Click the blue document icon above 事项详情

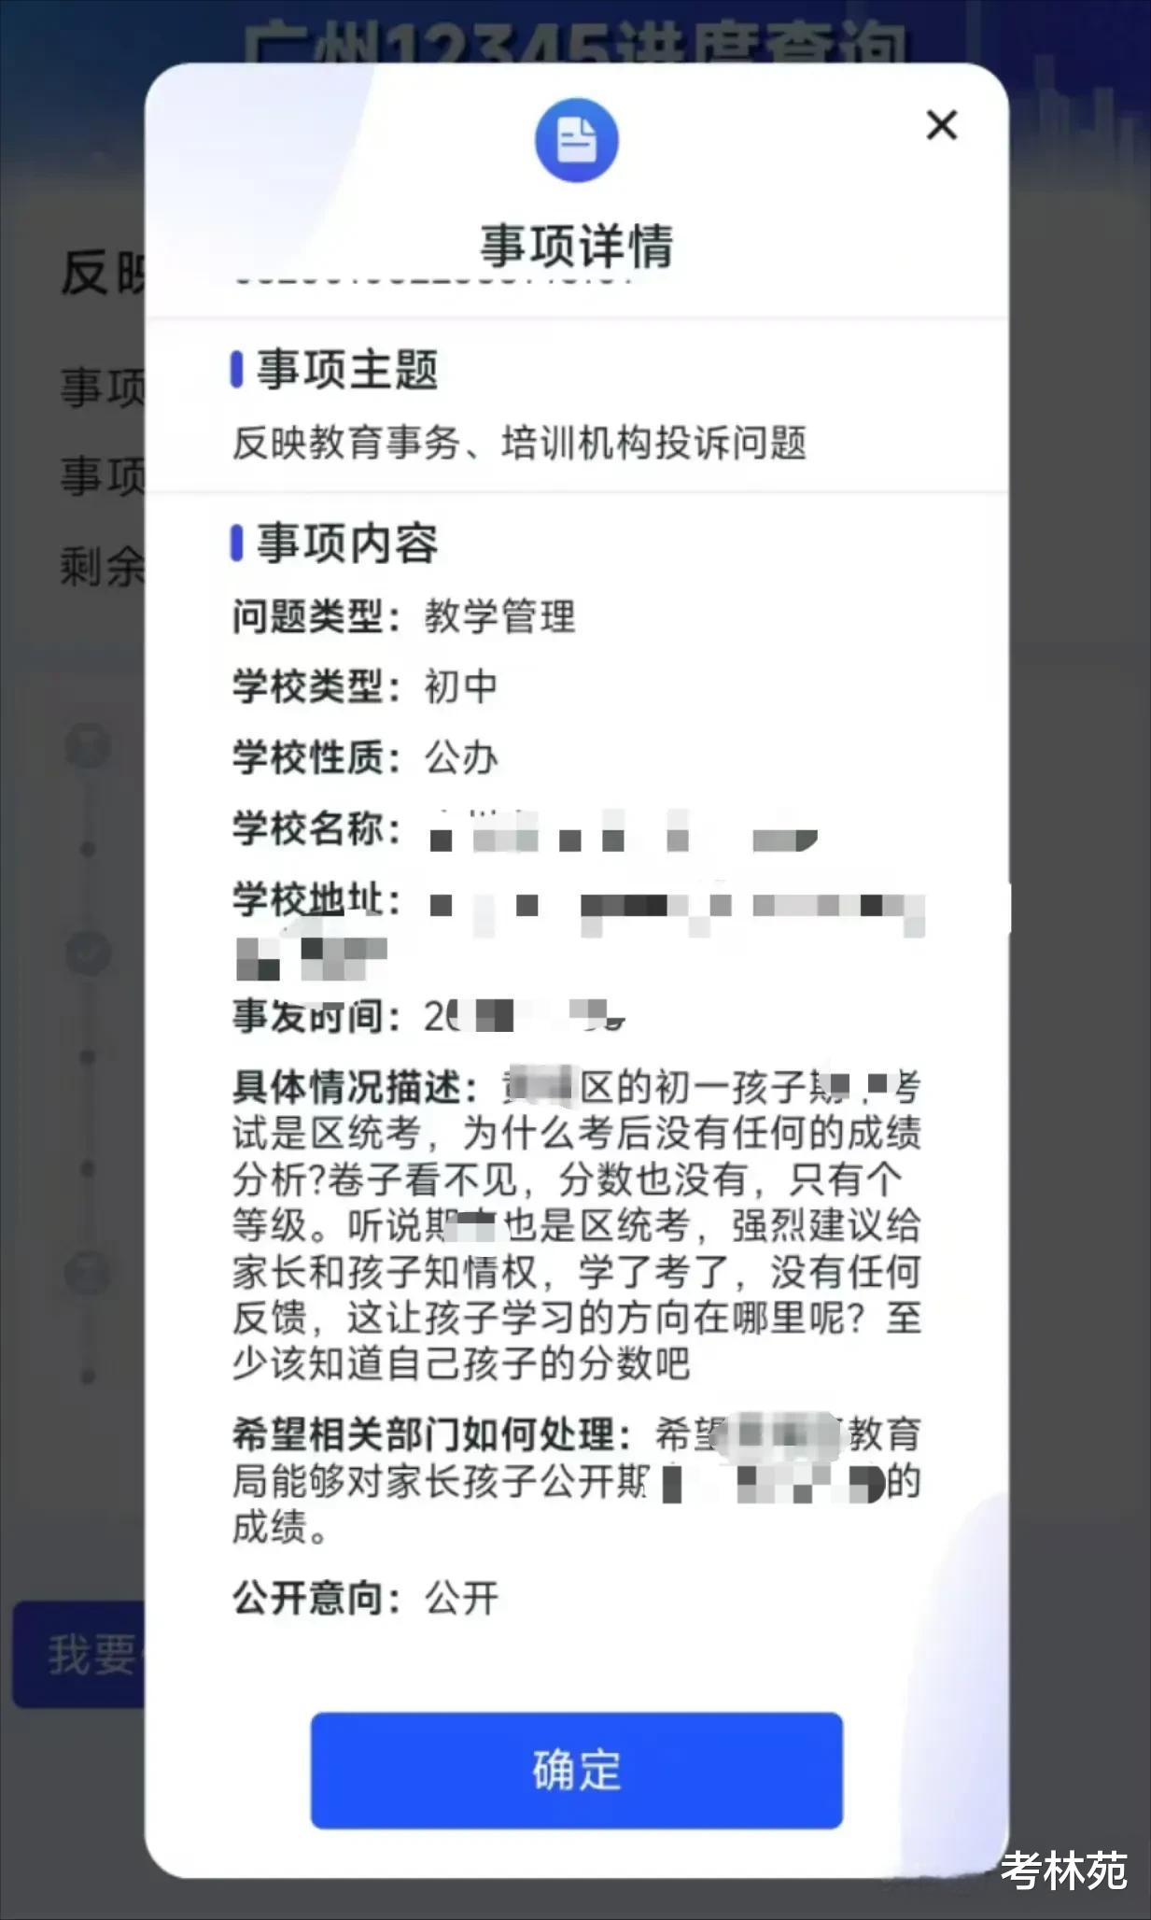[576, 140]
